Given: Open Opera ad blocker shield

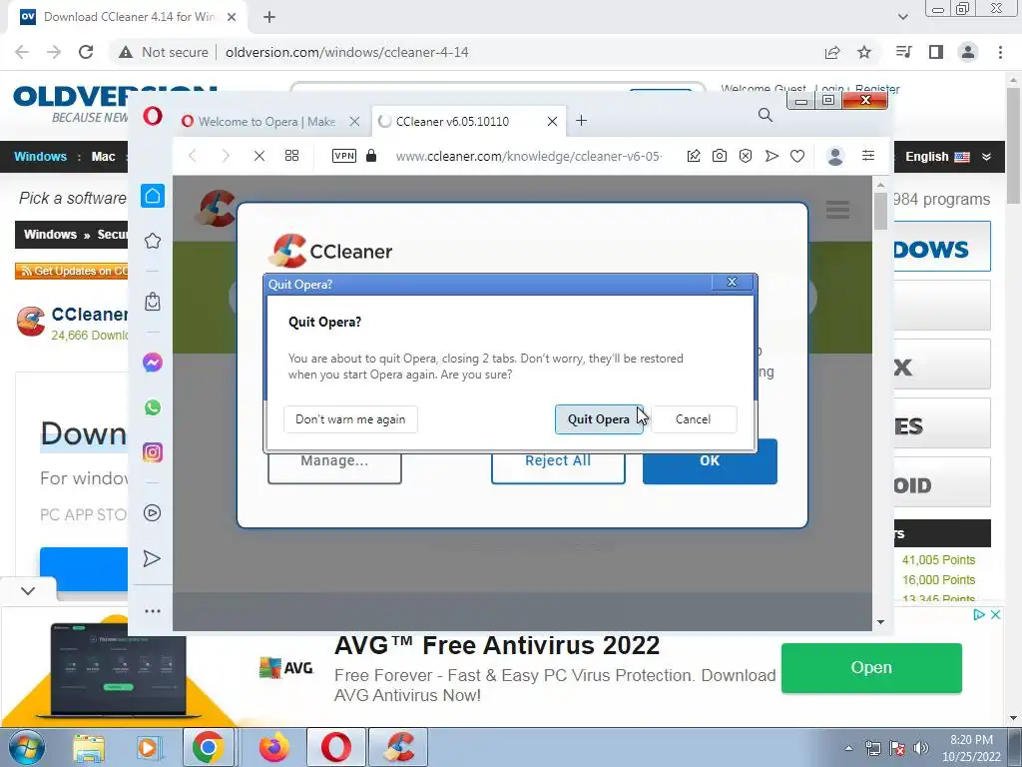Looking at the screenshot, I should (x=746, y=156).
